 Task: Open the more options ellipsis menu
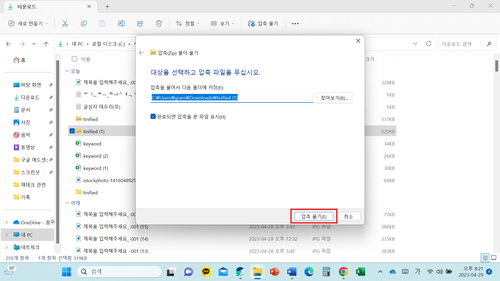coord(295,23)
